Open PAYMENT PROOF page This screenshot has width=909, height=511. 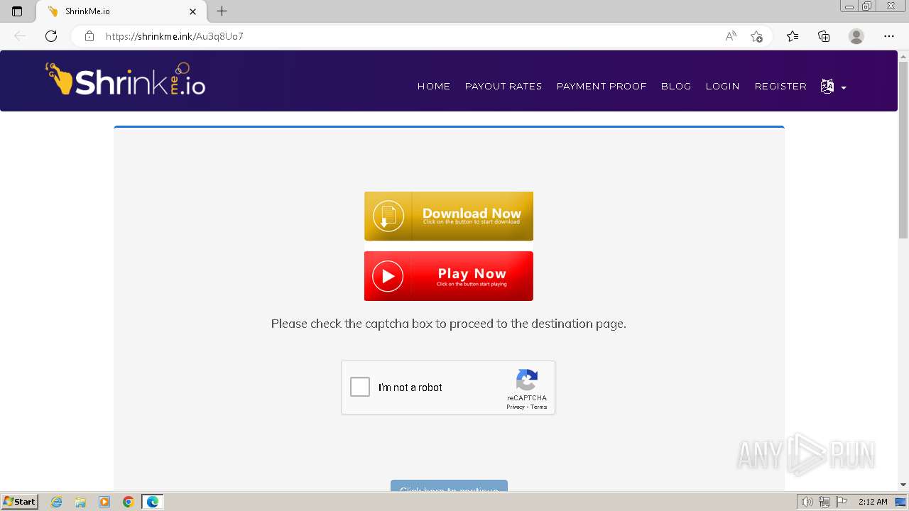[x=602, y=86]
